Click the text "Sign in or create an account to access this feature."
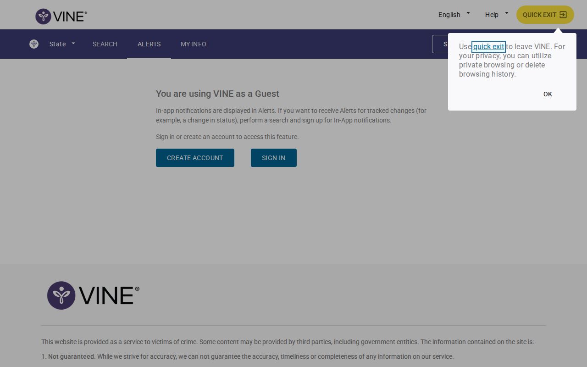This screenshot has height=367, width=587. 227,137
